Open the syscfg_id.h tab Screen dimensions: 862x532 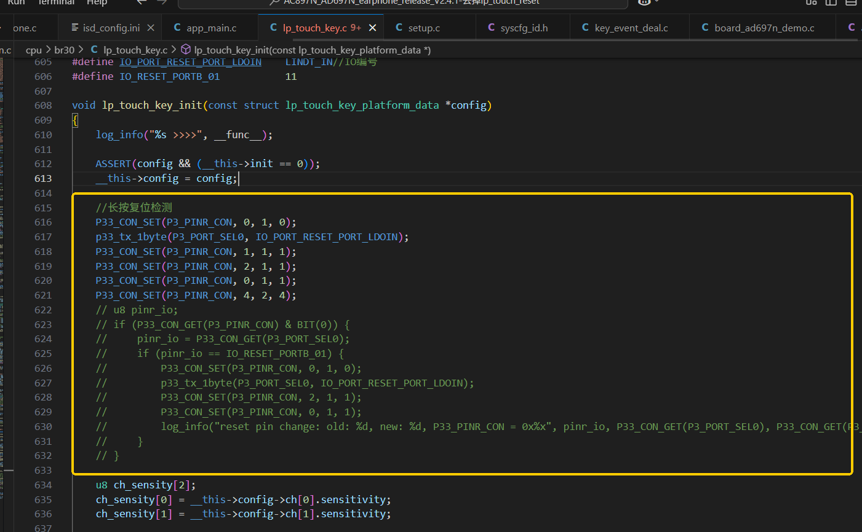(524, 28)
